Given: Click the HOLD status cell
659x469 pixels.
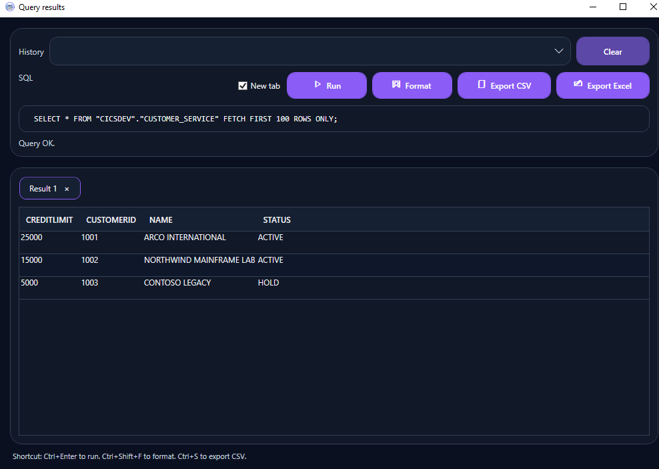Looking at the screenshot, I should pos(268,283).
